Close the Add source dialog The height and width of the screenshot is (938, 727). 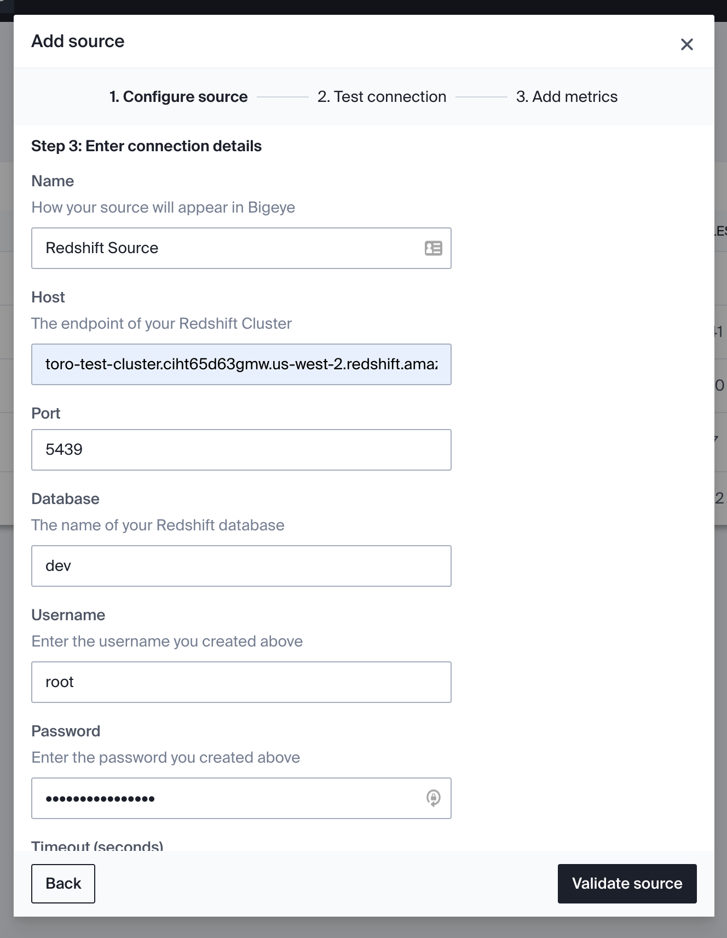point(686,44)
